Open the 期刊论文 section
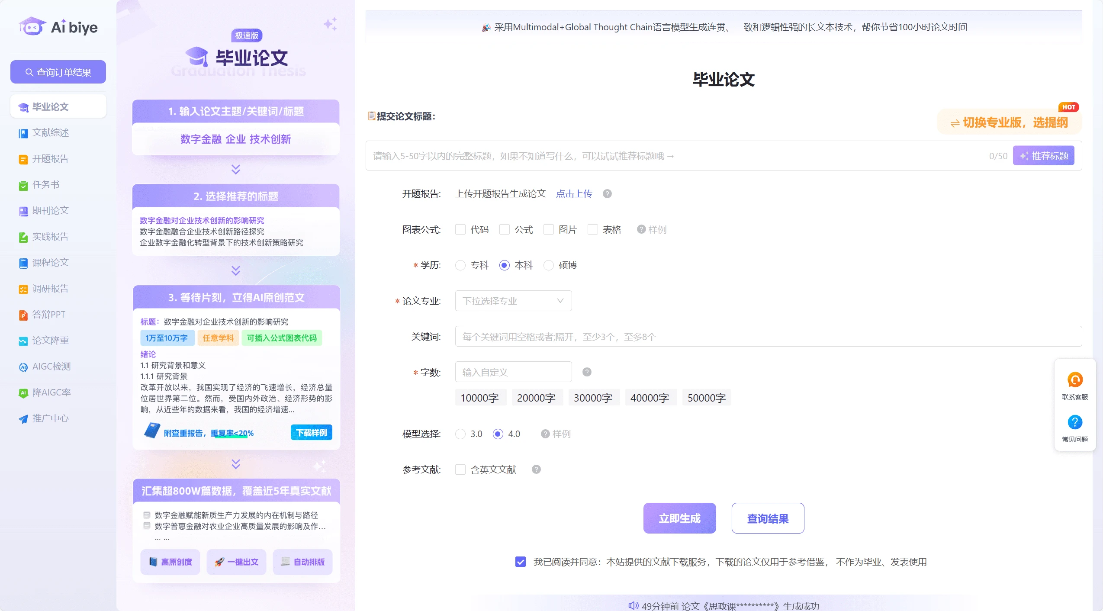Screen dimensions: 1103x611 50,211
